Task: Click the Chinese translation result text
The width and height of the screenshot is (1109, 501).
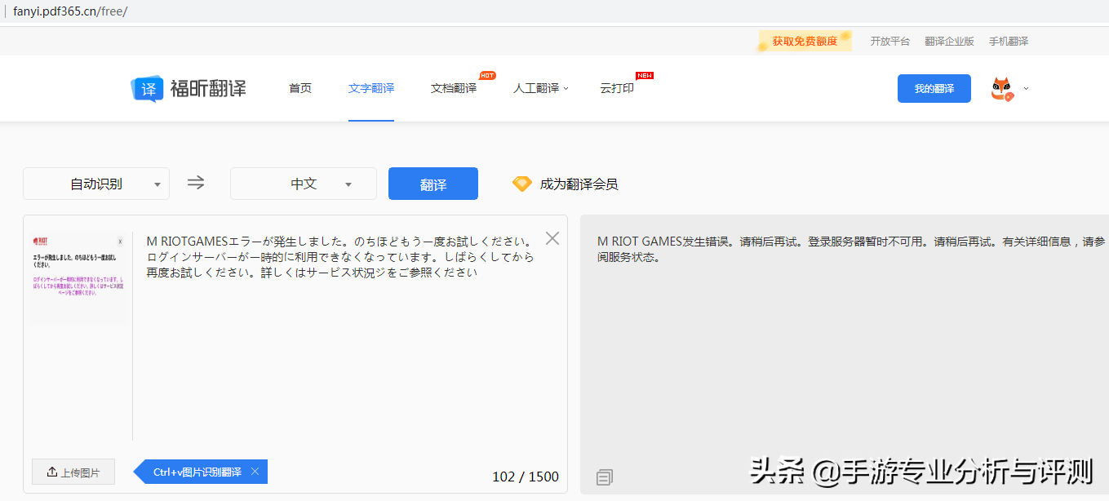Action: tap(852, 249)
